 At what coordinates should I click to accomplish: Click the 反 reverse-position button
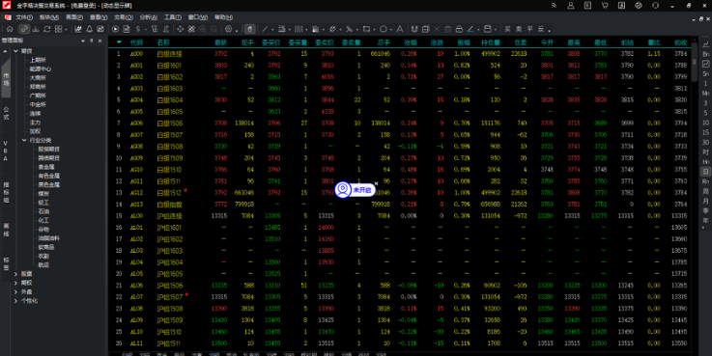[541, 29]
